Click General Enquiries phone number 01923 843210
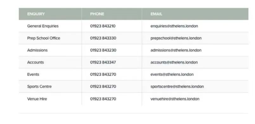 pyautogui.click(x=103, y=26)
